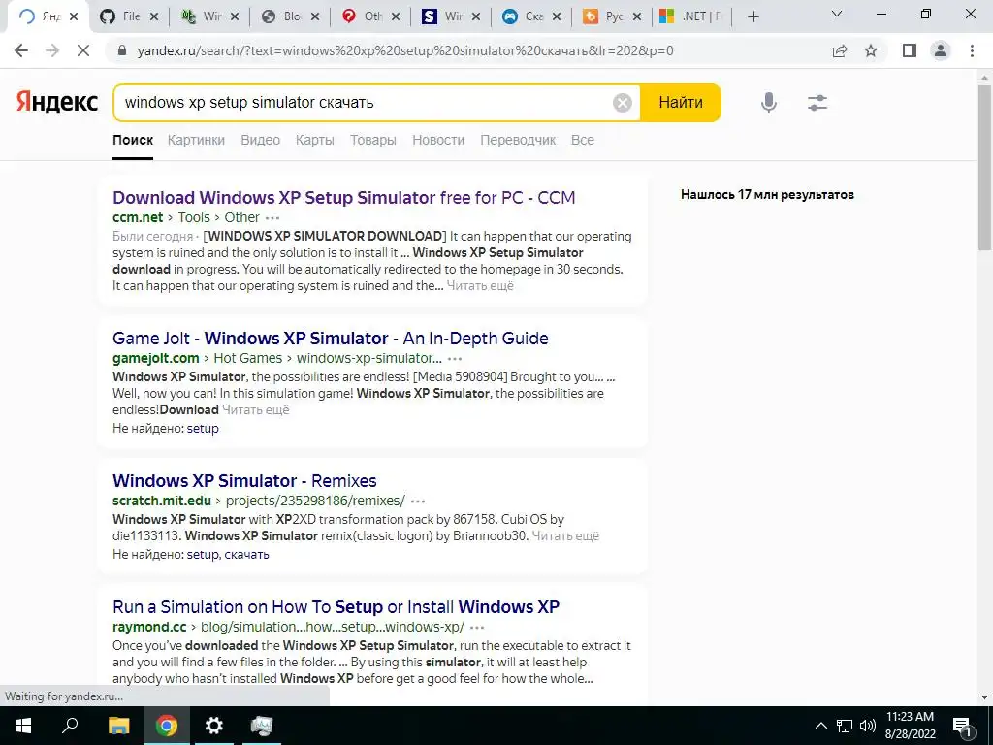
Task: Open Windows XP Simulator Remixes result
Action: [x=244, y=481]
